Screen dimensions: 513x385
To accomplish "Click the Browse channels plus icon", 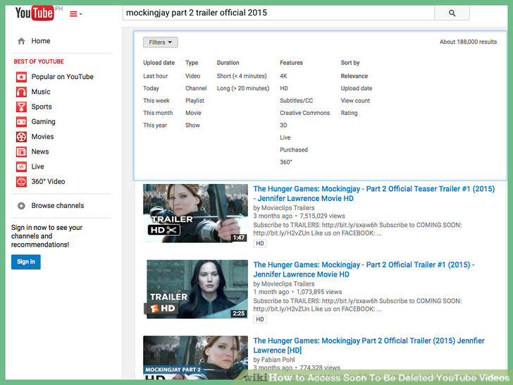I will (x=21, y=206).
